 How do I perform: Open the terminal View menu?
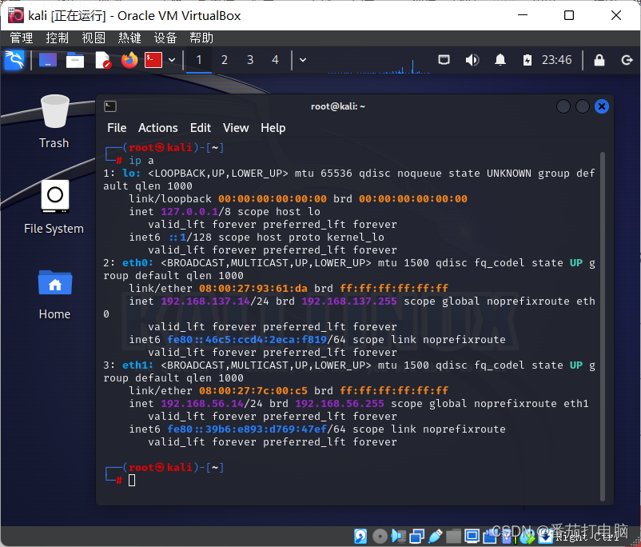[236, 128]
